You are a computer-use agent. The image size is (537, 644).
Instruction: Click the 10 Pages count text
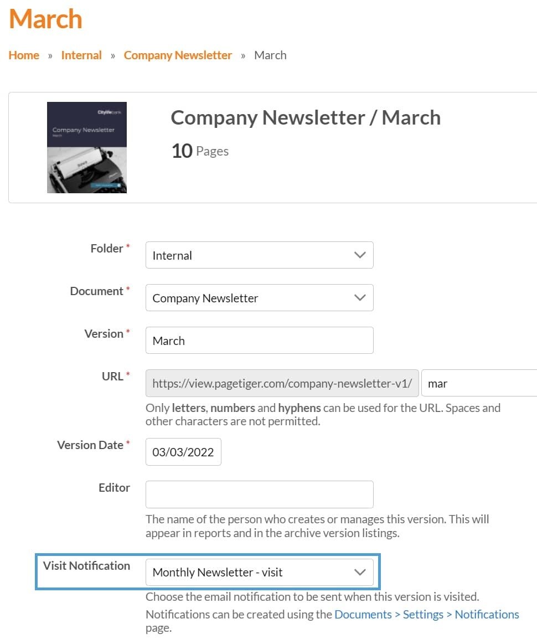[x=200, y=151]
